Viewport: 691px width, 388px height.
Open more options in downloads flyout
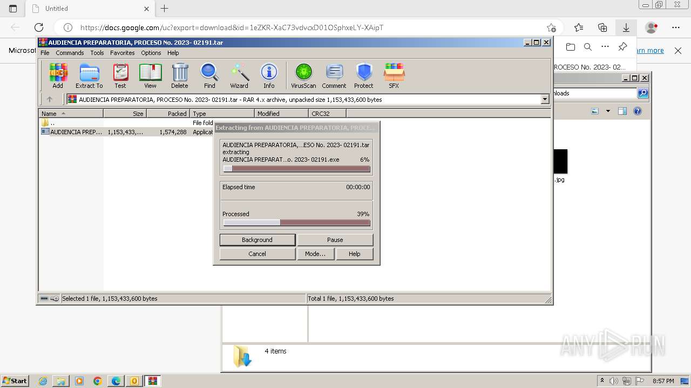point(605,47)
